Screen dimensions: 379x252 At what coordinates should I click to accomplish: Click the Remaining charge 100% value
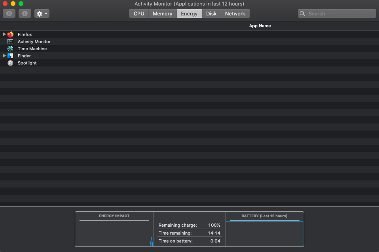214,225
